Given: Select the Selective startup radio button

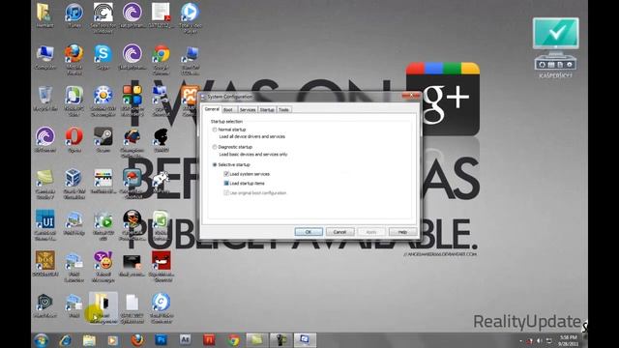Looking at the screenshot, I should click(215, 164).
